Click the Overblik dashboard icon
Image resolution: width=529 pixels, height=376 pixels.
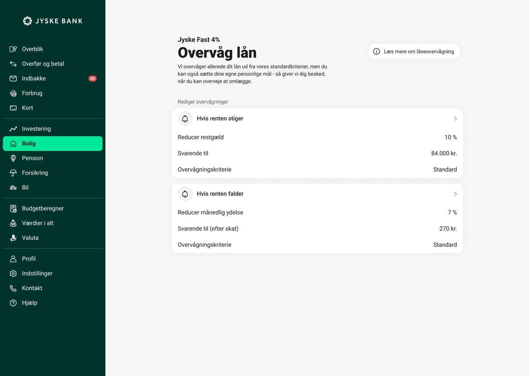point(13,49)
